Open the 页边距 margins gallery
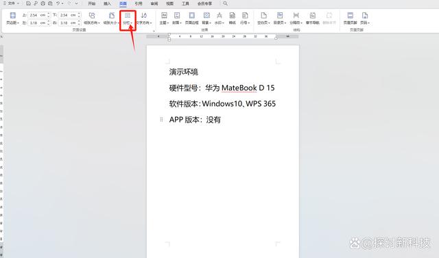 (x=12, y=18)
